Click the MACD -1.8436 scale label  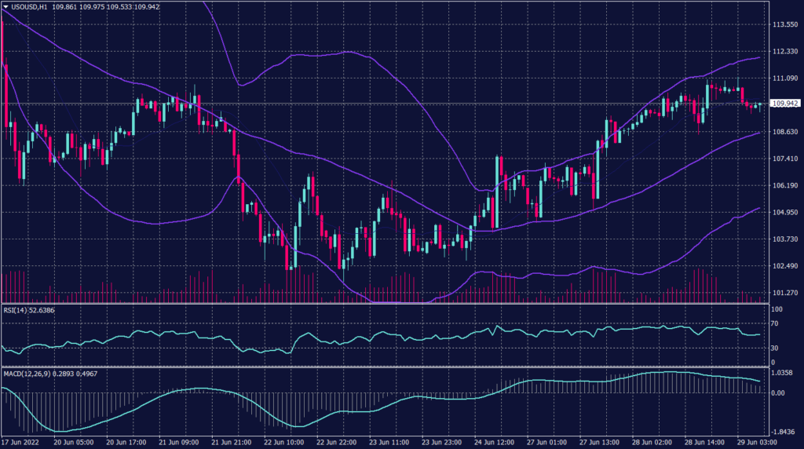(783, 430)
